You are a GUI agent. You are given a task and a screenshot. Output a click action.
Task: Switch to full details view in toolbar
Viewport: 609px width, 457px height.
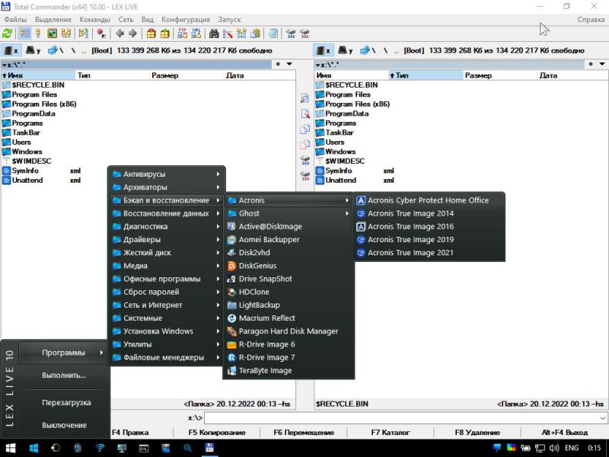pyautogui.click(x=38, y=34)
